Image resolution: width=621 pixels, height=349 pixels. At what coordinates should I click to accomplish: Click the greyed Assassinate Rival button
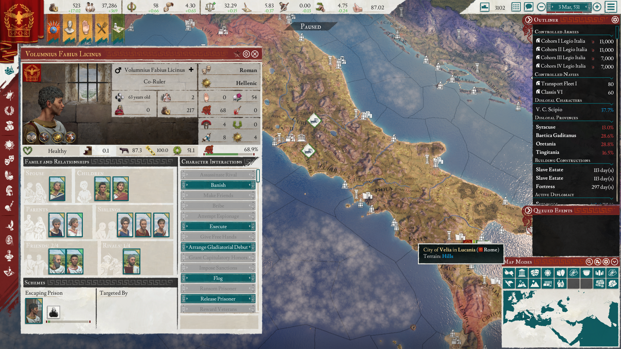pos(218,175)
